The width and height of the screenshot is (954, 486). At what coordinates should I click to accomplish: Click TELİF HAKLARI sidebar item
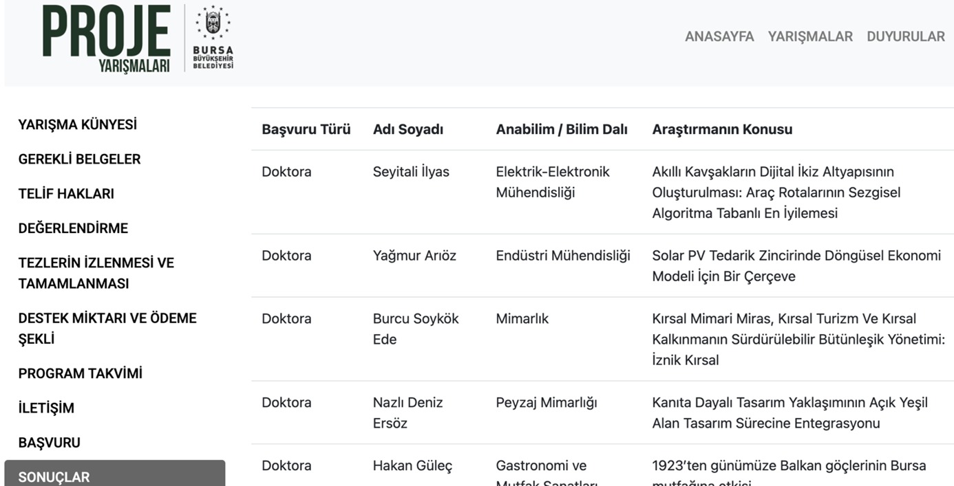point(66,194)
